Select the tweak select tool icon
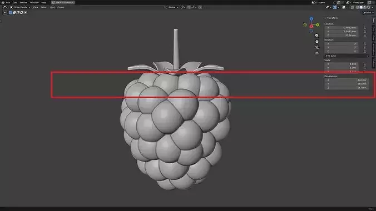Image resolution: width=376 pixels, height=211 pixels. pos(5,12)
